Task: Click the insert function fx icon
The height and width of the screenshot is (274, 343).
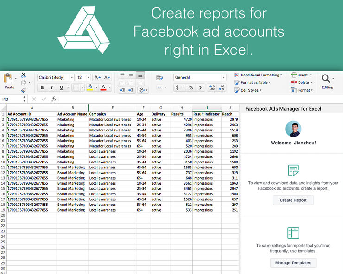Action: pos(54,99)
